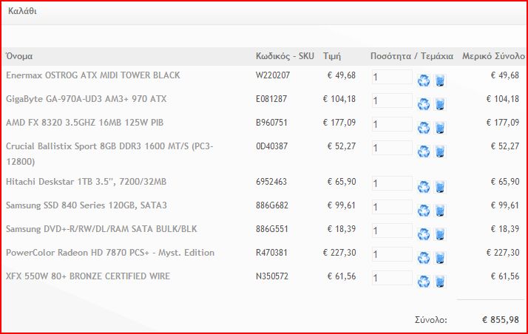Select SKU code N350572
The image size is (528, 334).
point(272,276)
